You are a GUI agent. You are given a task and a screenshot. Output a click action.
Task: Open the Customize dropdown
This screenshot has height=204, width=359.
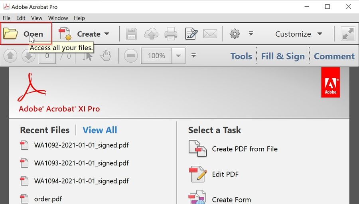[x=298, y=34]
